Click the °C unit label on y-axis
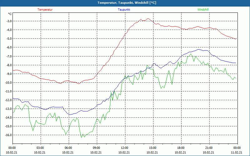Screen dimensions: 250x156 coord(10,14)
